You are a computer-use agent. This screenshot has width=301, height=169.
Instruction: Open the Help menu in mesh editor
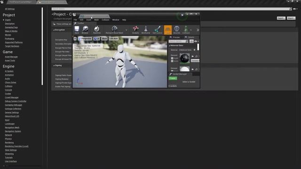(124, 20)
